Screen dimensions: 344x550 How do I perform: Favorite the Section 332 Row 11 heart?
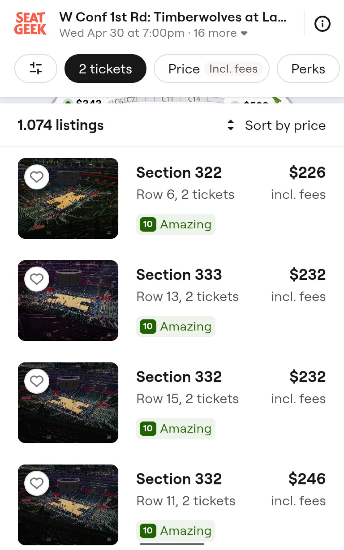[x=37, y=483]
